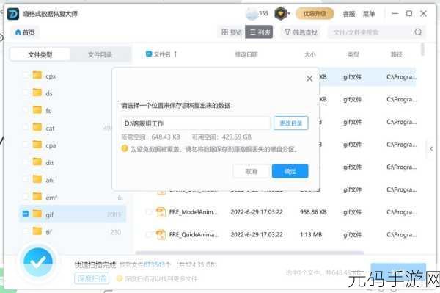Screen dimensions: 440x293
Task: Sort by the 文件名 column header
Action: pos(162,54)
